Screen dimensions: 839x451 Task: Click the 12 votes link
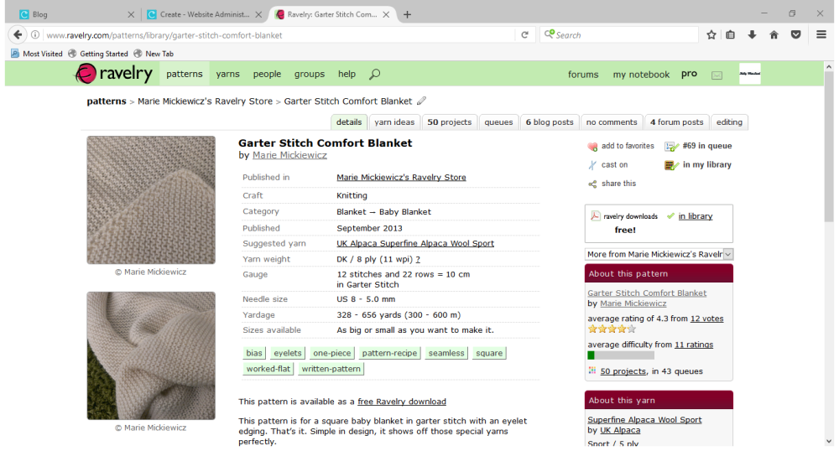click(x=706, y=319)
